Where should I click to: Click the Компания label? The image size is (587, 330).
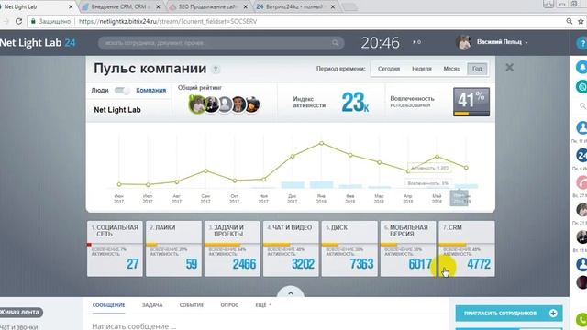[x=150, y=91]
